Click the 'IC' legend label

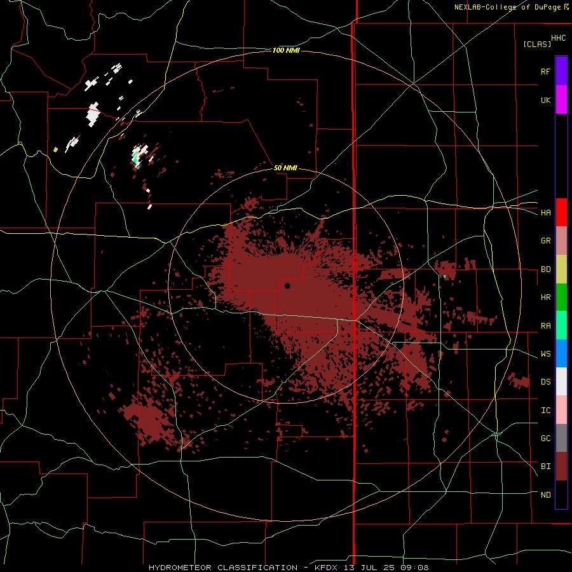tap(545, 411)
